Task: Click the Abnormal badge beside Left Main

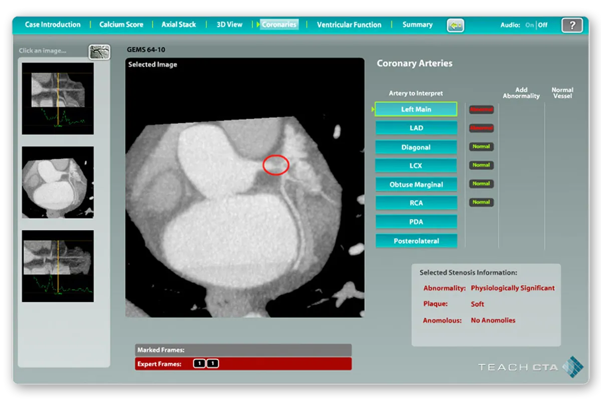Action: (481, 109)
